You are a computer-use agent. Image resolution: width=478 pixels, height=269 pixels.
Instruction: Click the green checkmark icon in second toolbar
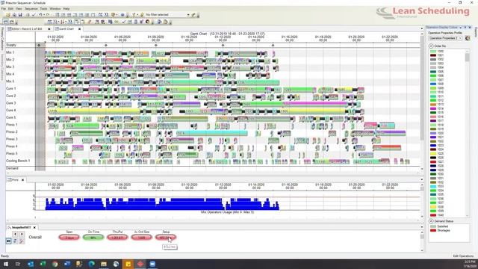click(x=124, y=22)
